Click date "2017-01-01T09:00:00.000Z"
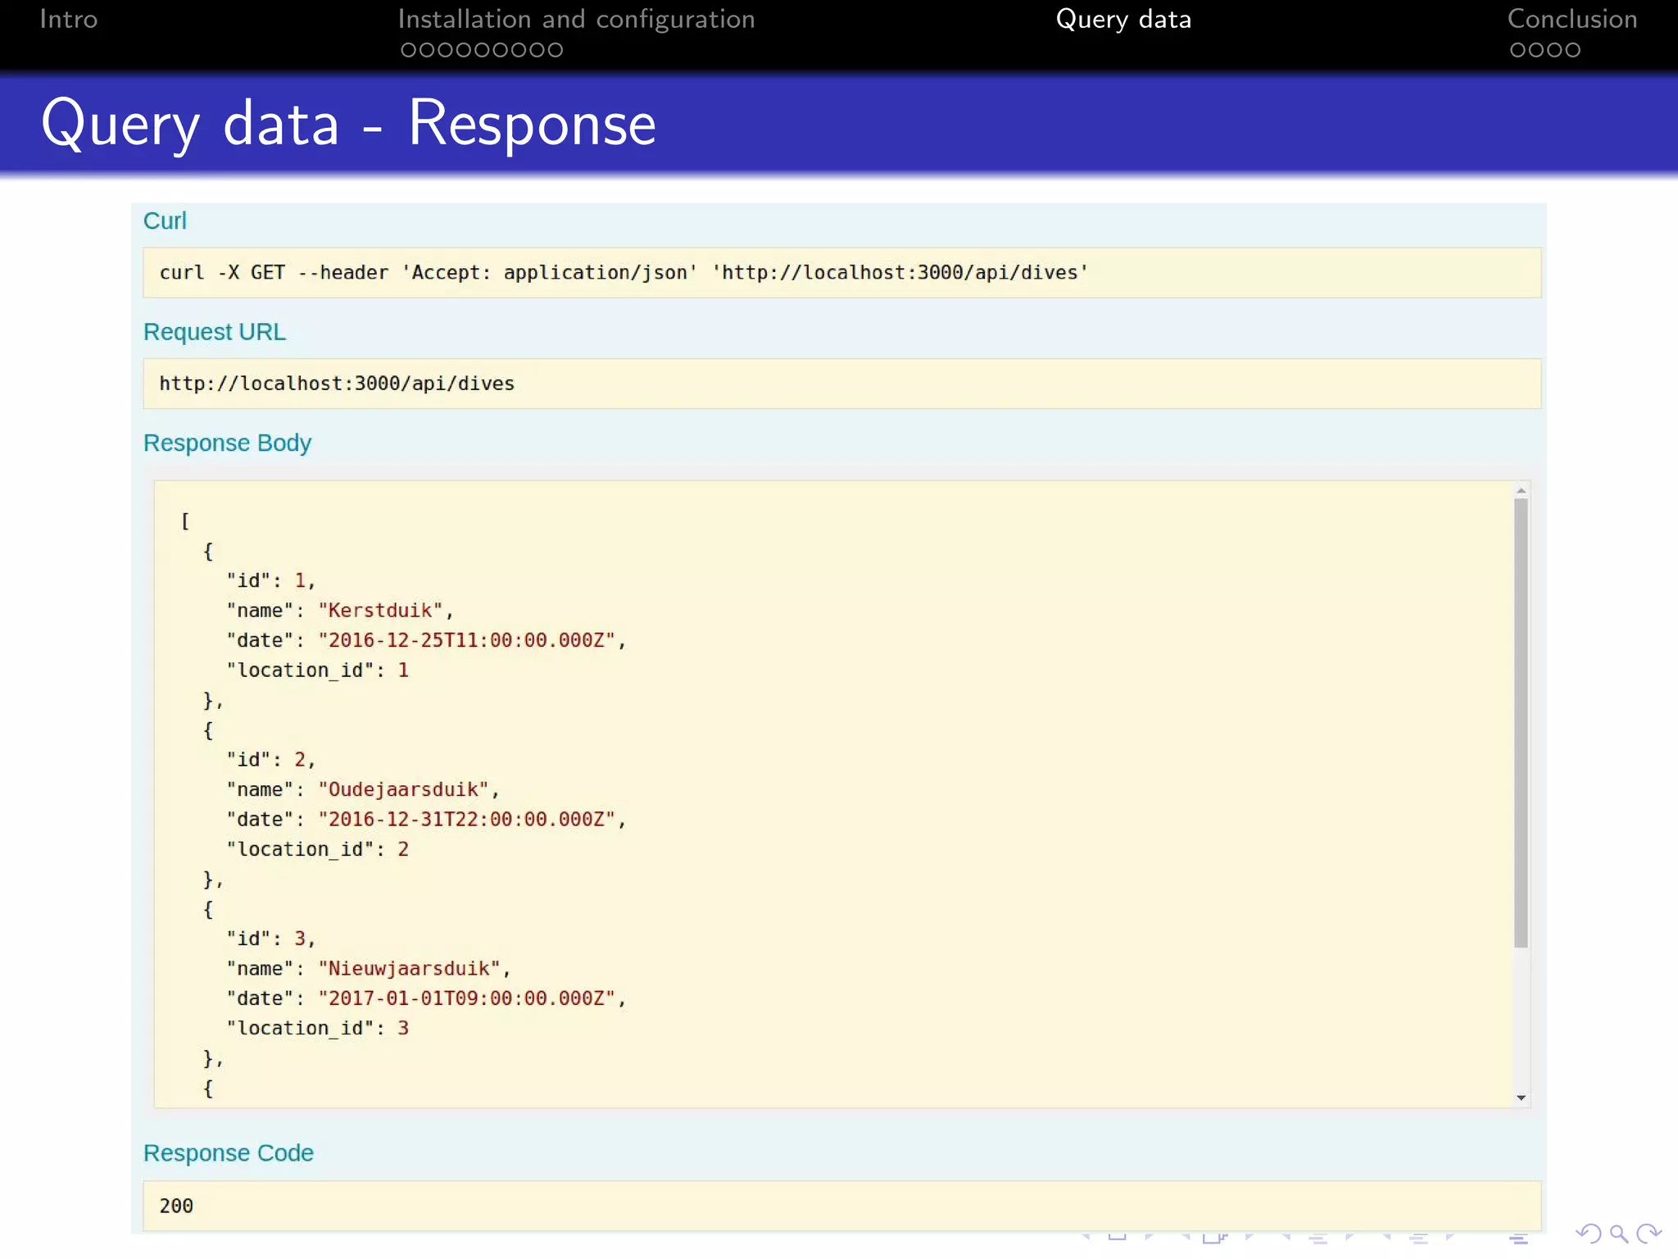The image size is (1678, 1259). coord(466,998)
